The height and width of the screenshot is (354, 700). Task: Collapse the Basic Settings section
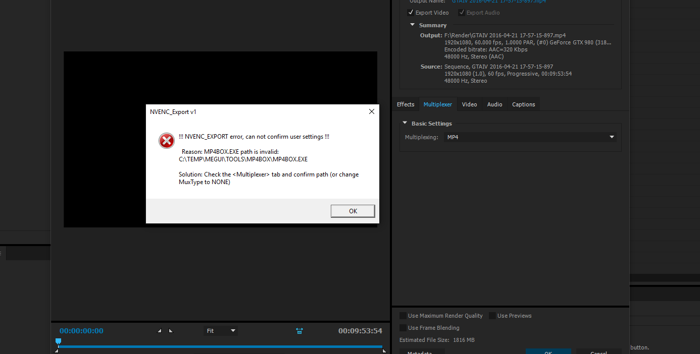[x=405, y=123]
